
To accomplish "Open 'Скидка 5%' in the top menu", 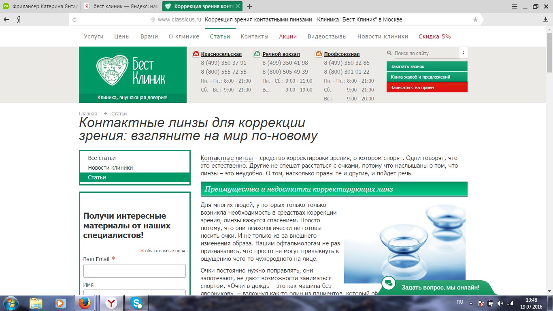I will (x=435, y=36).
